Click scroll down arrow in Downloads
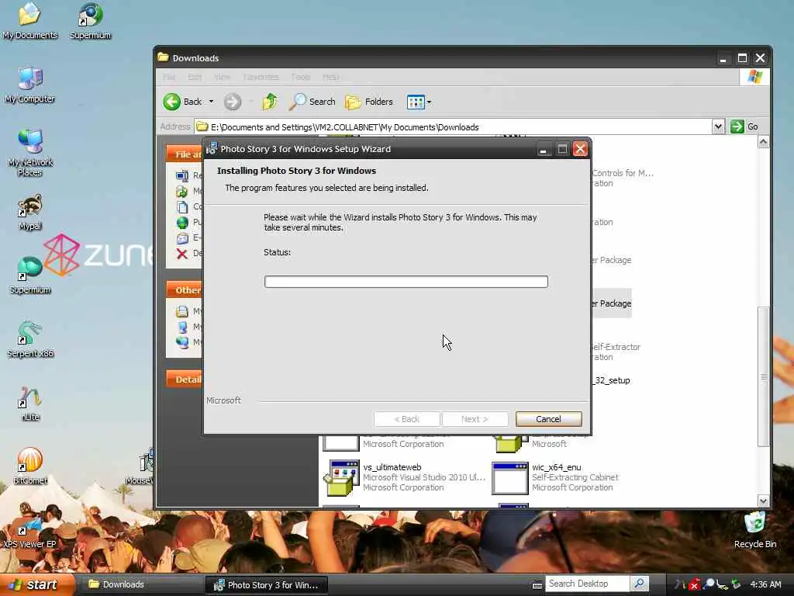This screenshot has height=596, width=794. click(764, 501)
